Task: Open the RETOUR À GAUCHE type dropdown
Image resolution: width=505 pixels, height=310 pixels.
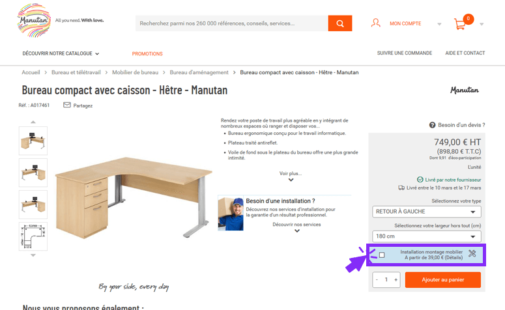Action: [426, 212]
